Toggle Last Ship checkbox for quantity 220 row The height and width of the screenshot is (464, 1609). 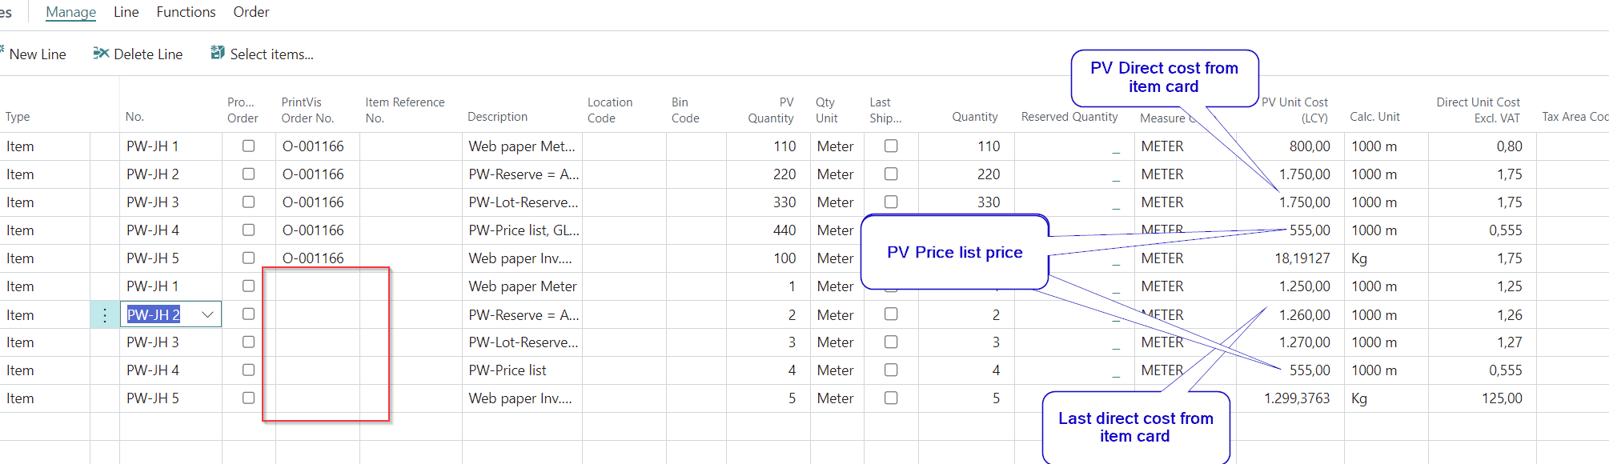click(x=891, y=174)
